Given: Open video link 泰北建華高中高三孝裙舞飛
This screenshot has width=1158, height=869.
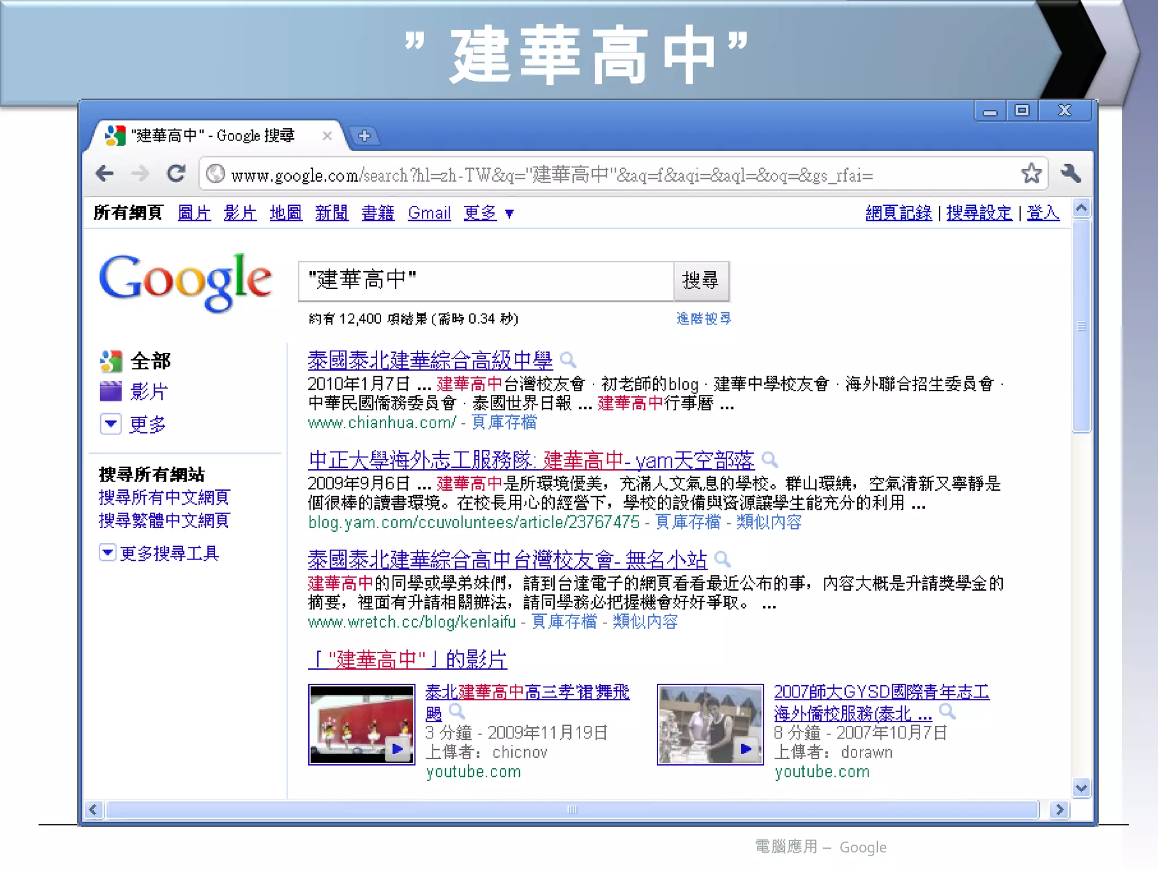Looking at the screenshot, I should click(527, 692).
